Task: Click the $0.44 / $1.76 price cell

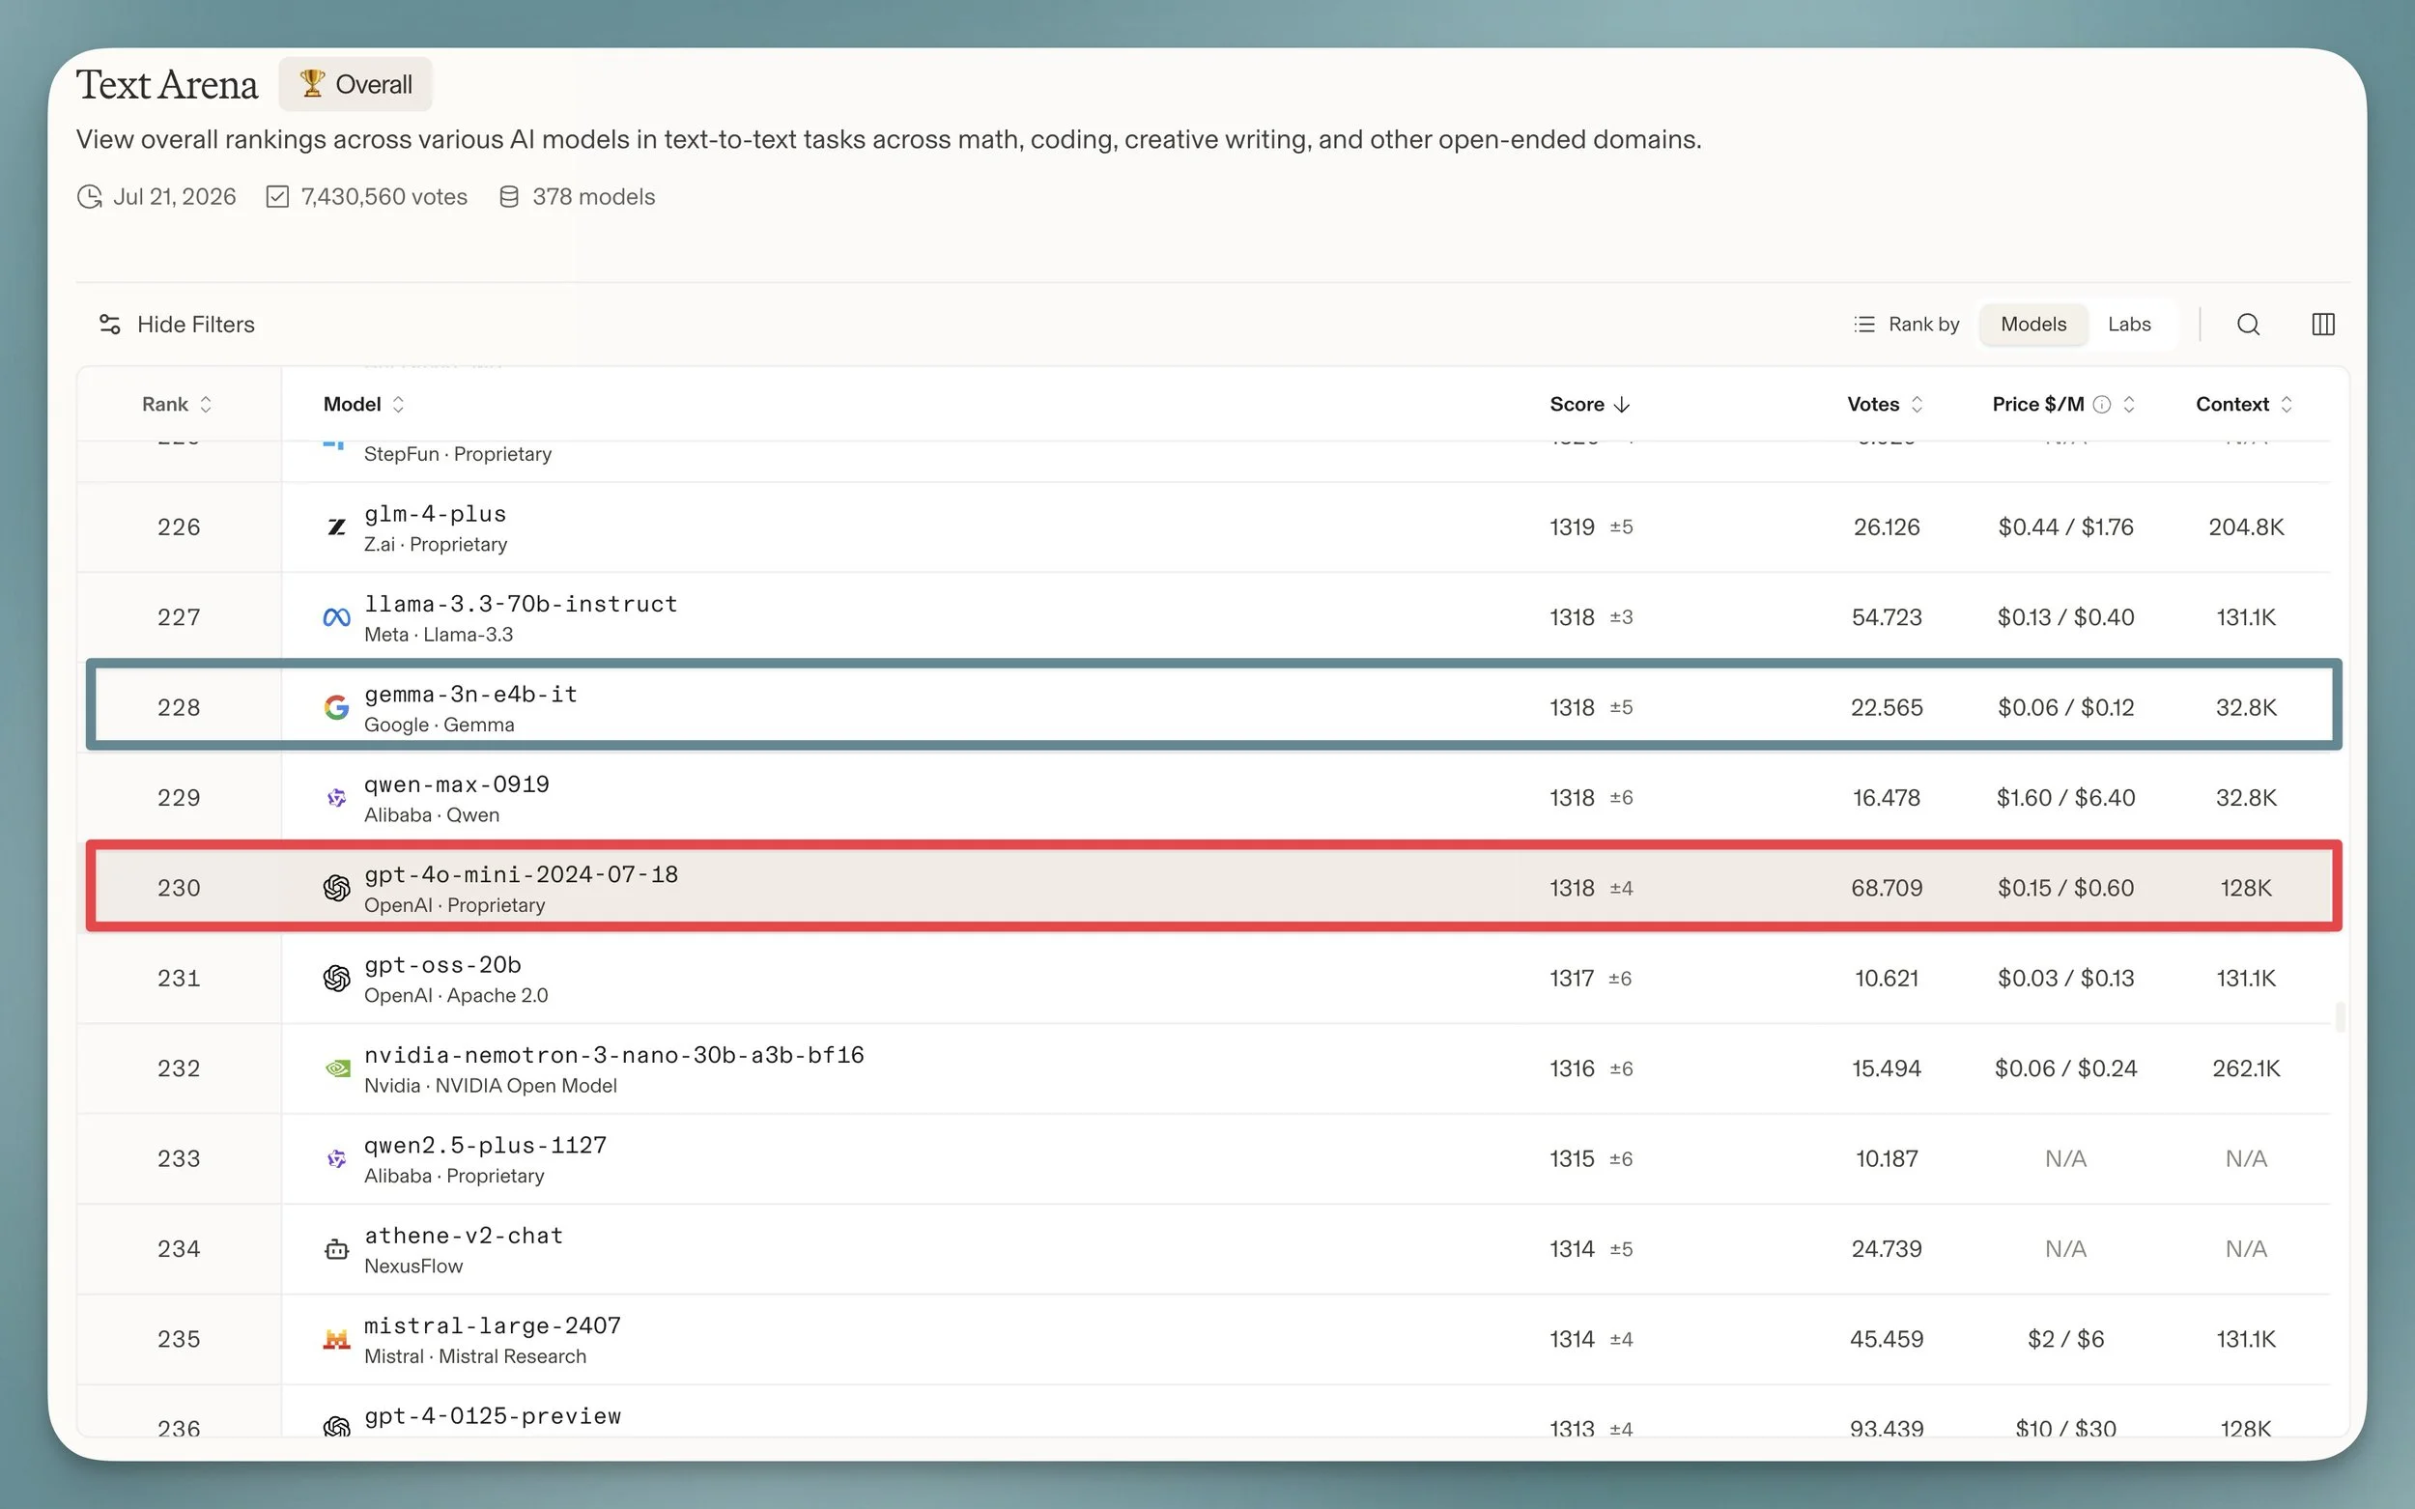Action: click(2065, 527)
